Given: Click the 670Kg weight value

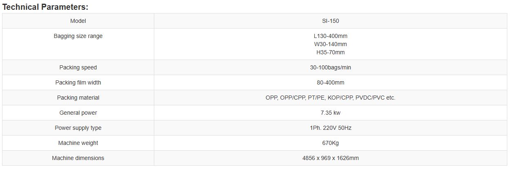Looking at the screenshot, I should click(330, 143).
